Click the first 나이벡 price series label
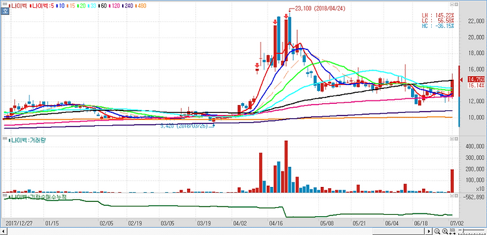Image resolution: width=487 pixels, height=235 pixels. point(18,6)
